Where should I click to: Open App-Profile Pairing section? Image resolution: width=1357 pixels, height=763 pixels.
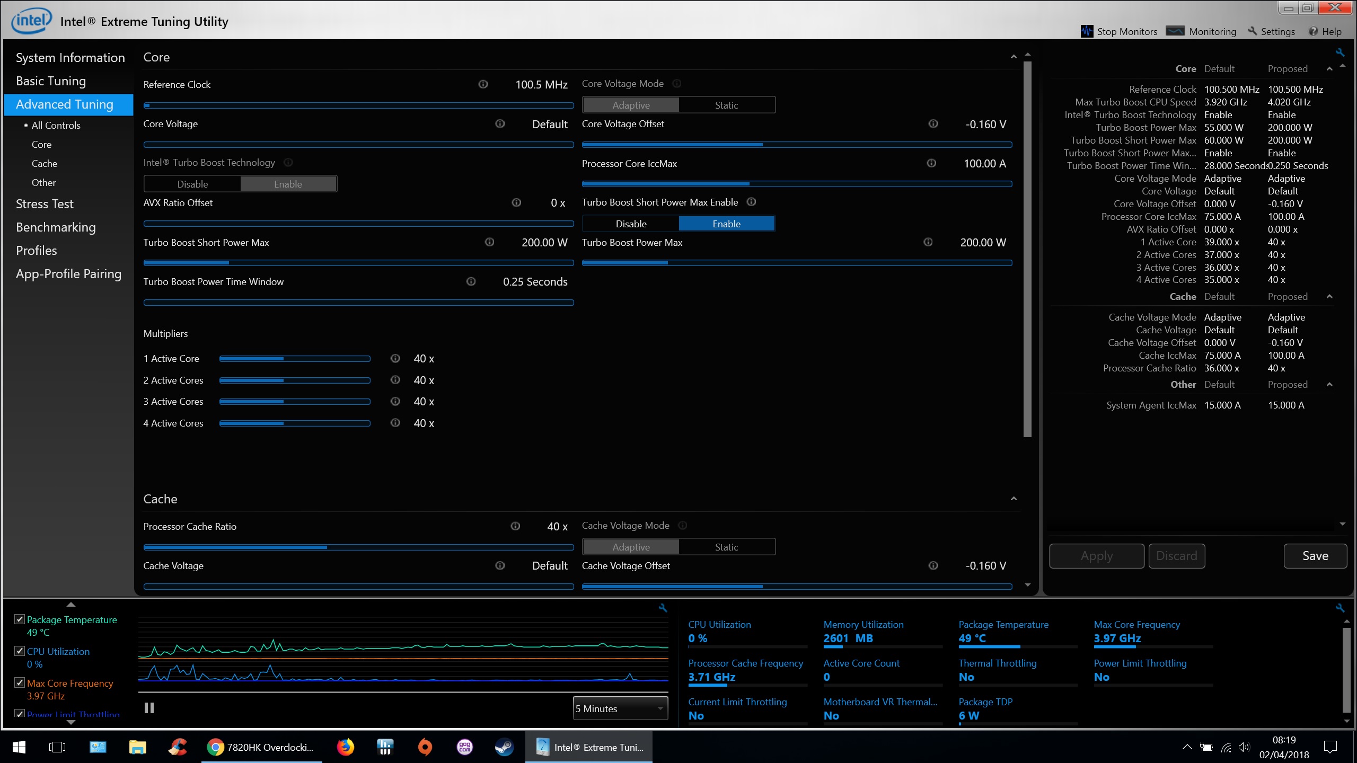[68, 274]
